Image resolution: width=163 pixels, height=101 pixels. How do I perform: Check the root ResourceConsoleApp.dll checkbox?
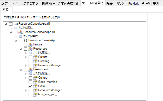click(11, 24)
